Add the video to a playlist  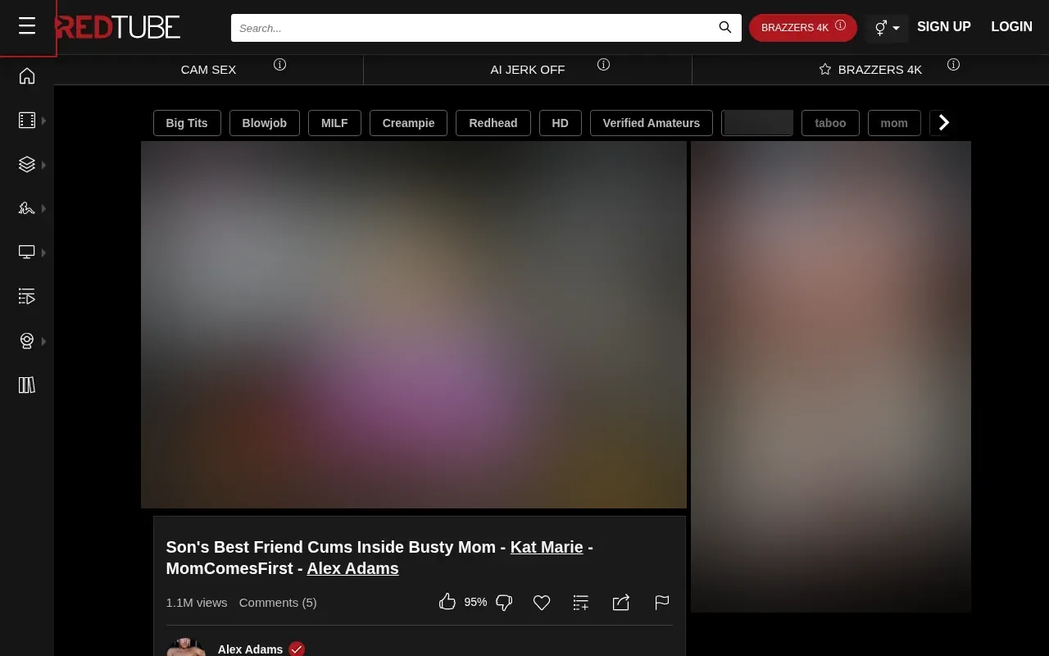pyautogui.click(x=581, y=603)
